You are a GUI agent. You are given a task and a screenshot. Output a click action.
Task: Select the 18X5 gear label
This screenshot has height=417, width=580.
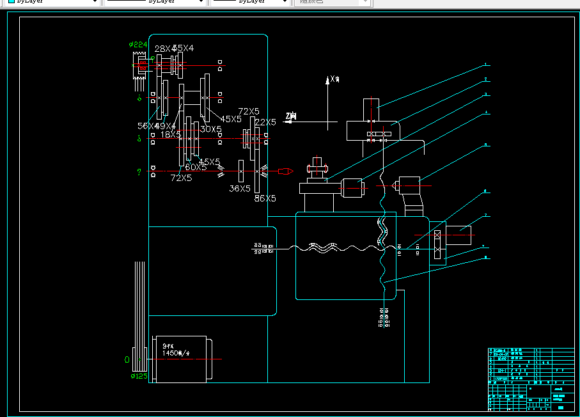171,134
